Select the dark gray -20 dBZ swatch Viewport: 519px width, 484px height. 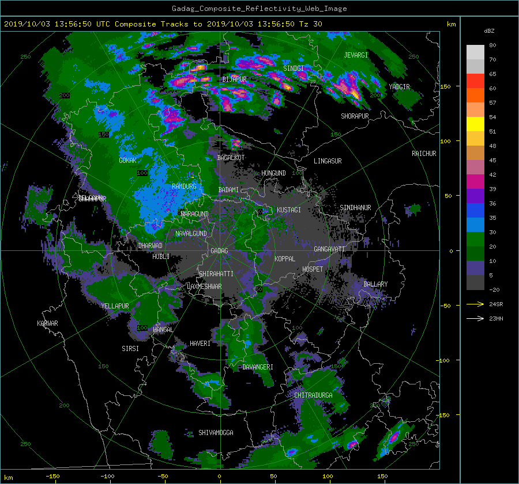[x=475, y=283]
